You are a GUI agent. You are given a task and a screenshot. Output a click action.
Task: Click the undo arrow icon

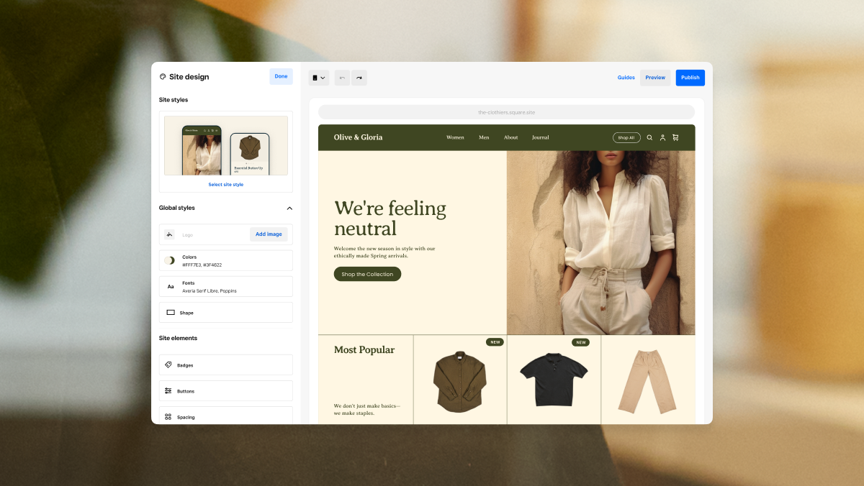click(342, 78)
